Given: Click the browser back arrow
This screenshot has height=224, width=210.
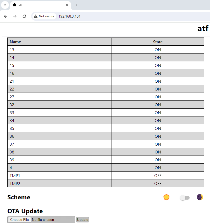Looking at the screenshot, I should pyautogui.click(x=6, y=16).
